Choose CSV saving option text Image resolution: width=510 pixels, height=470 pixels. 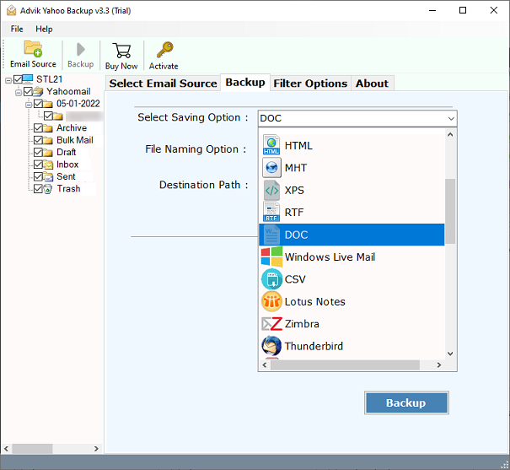pyautogui.click(x=295, y=279)
